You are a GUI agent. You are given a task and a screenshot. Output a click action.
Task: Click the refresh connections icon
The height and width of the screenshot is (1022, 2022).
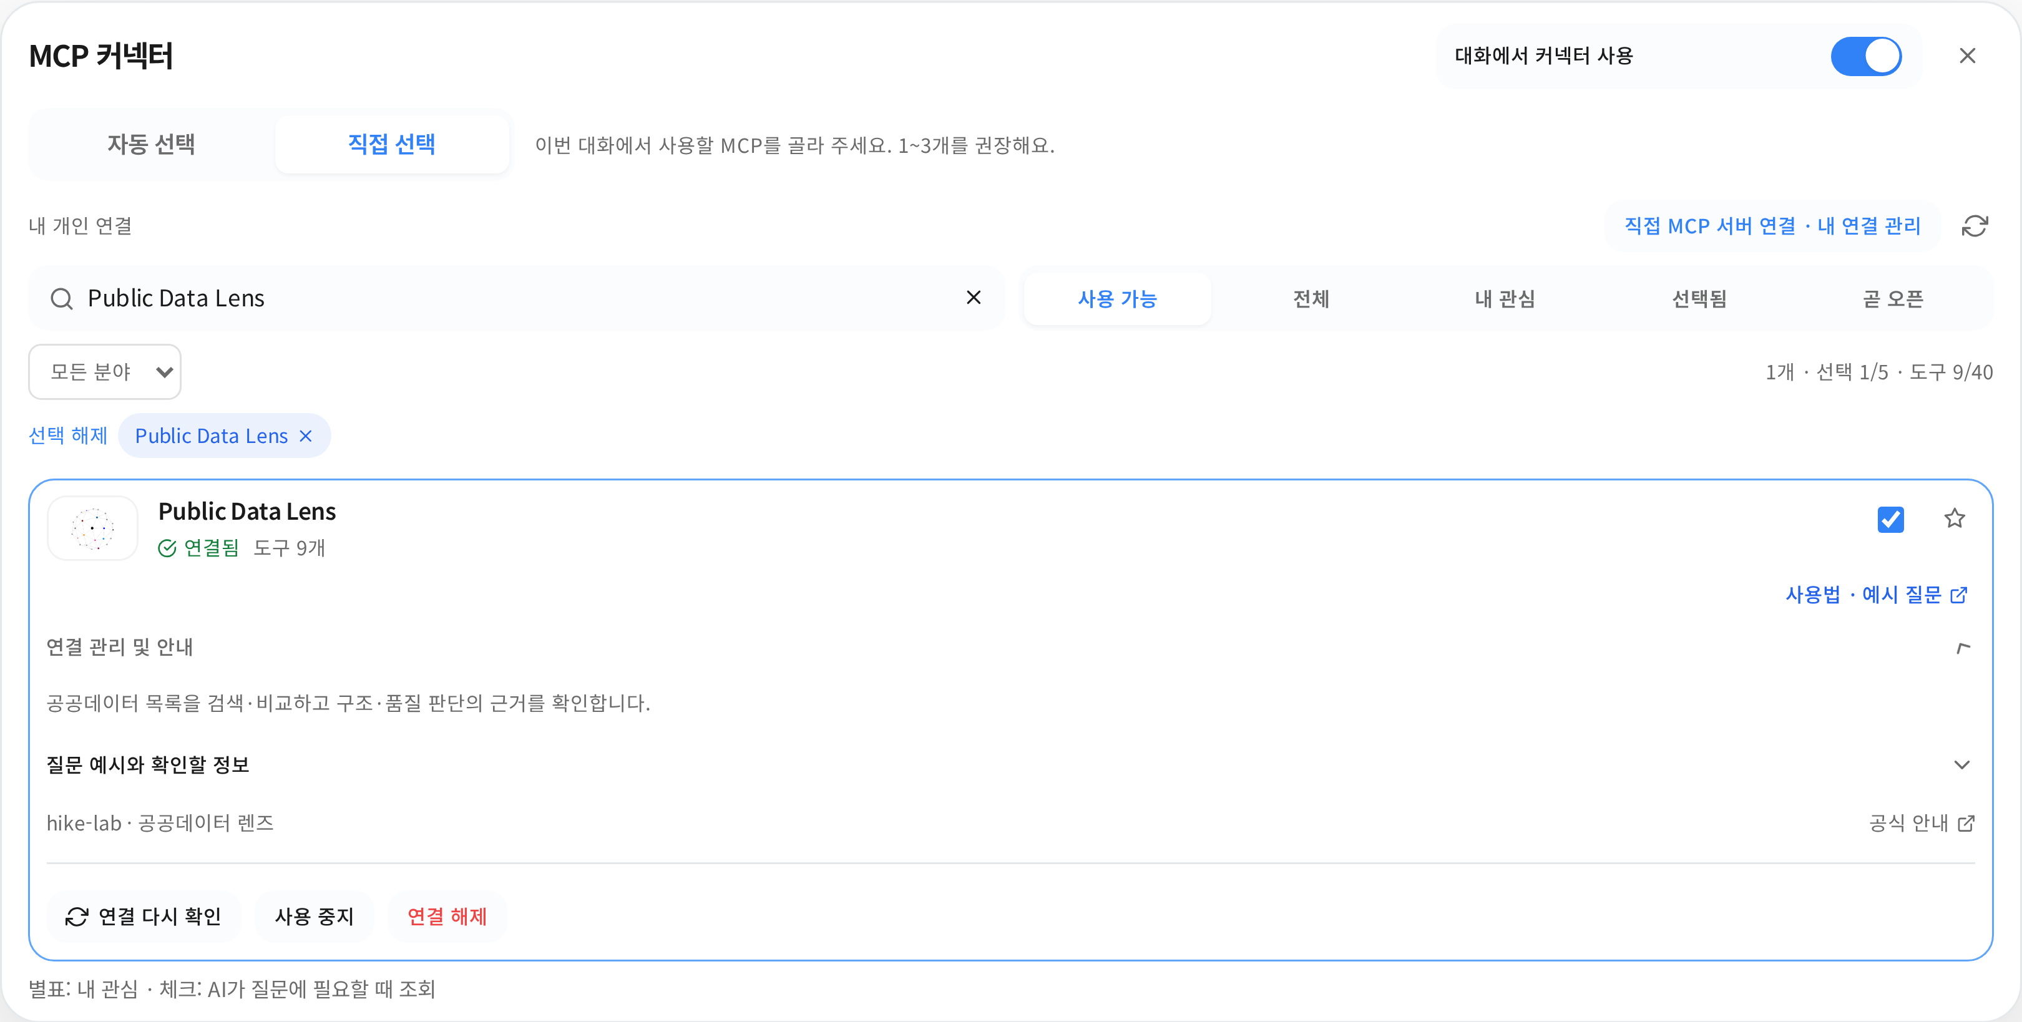[1974, 226]
